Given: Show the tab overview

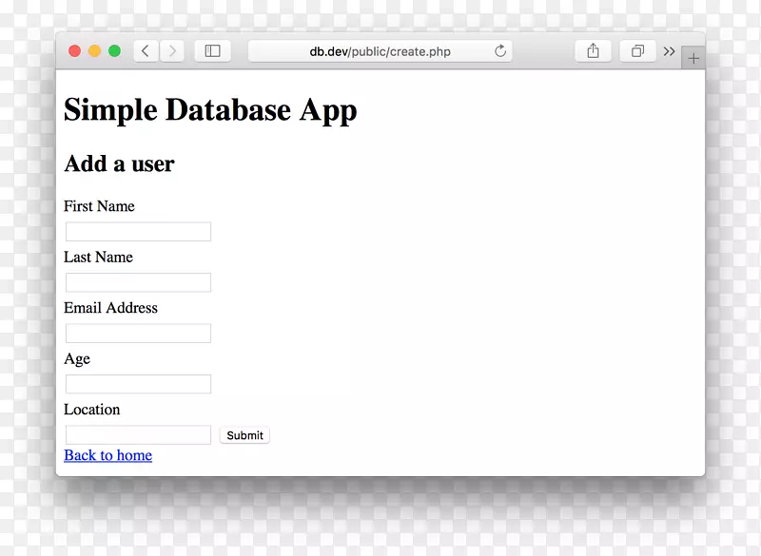Looking at the screenshot, I should tap(637, 51).
